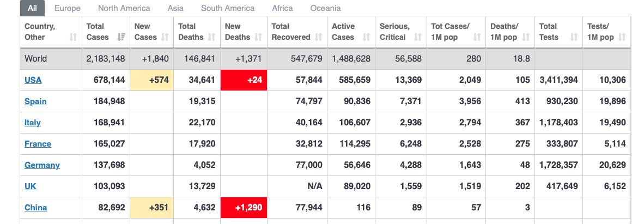Screen dimensions: 644x224
Task: Click China's red new deaths cell
Action: tap(244, 208)
